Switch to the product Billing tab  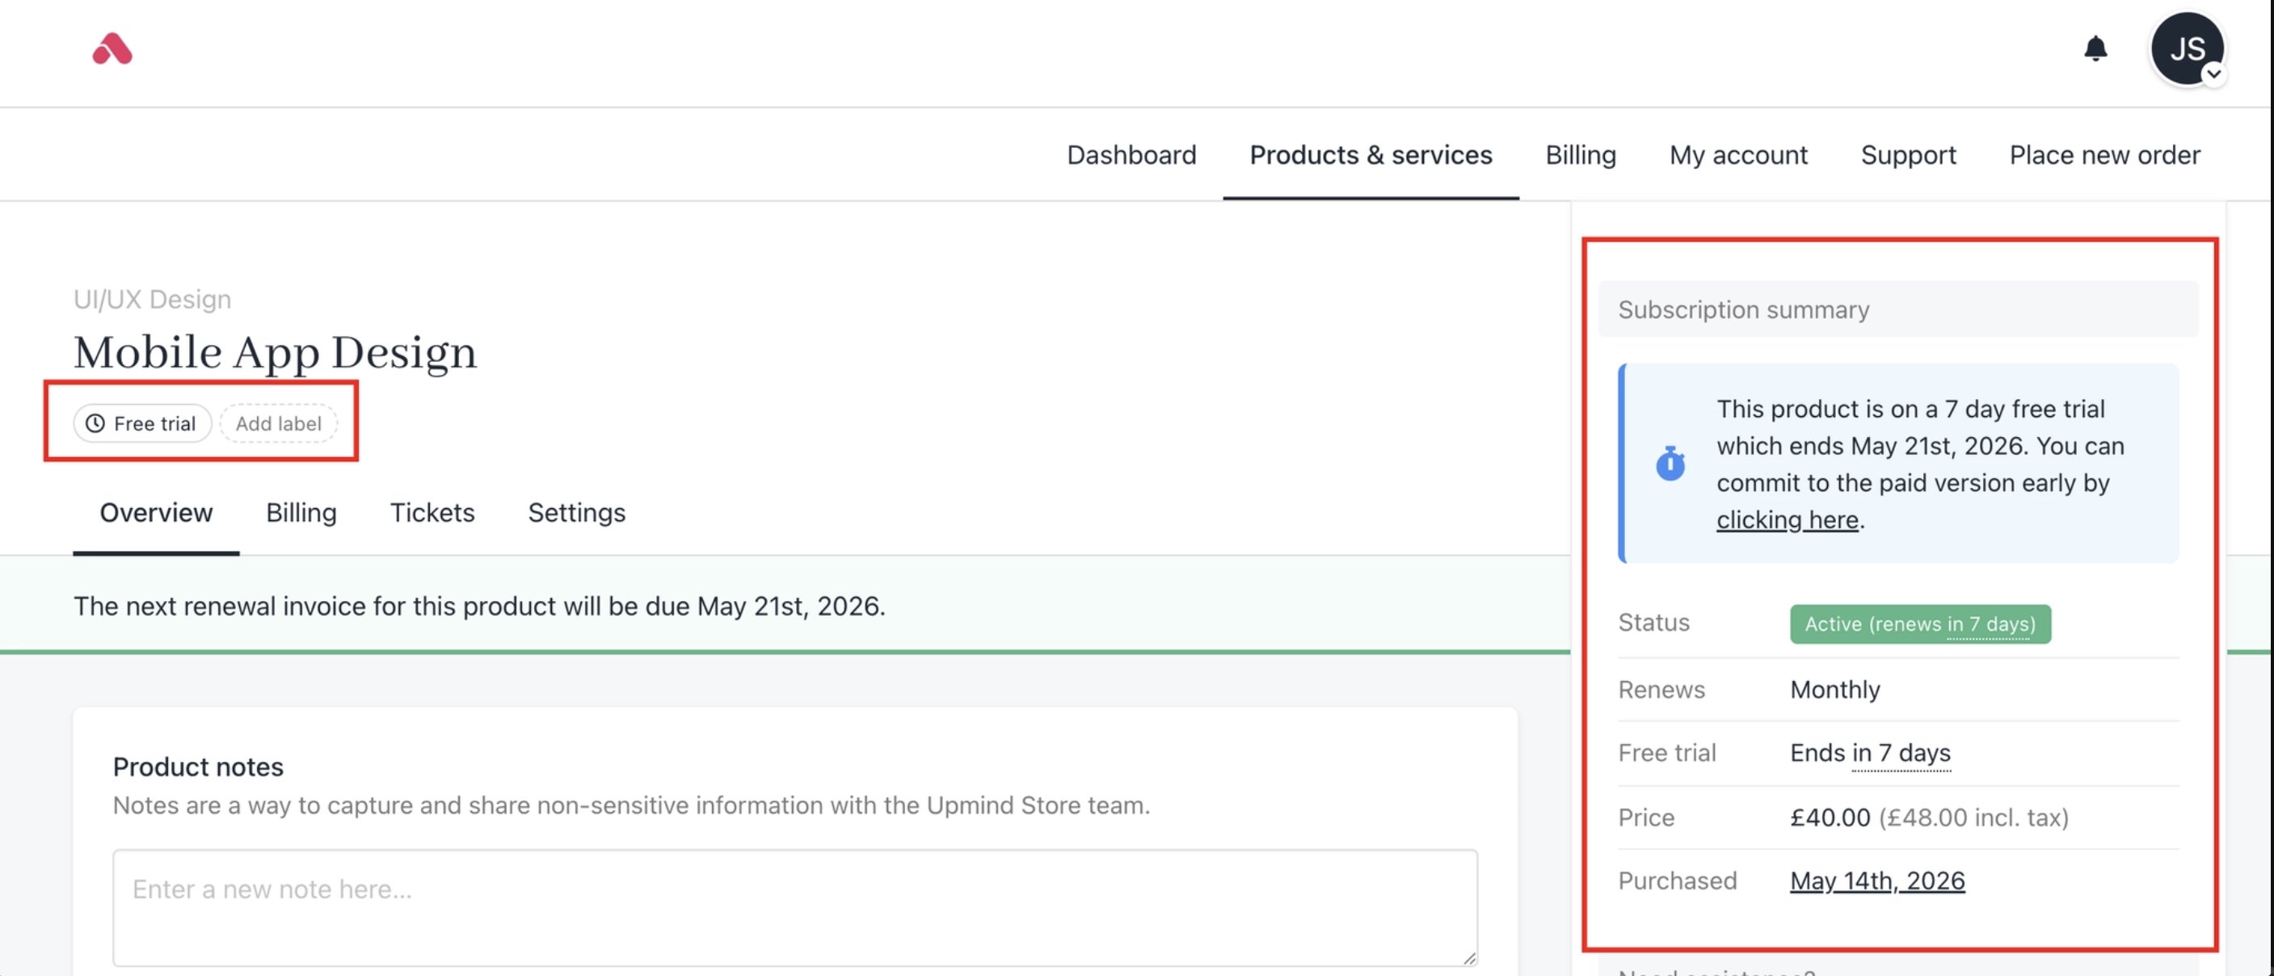click(301, 513)
